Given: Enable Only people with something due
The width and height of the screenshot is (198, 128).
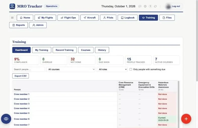Looking at the screenshot, I should 131,69.
